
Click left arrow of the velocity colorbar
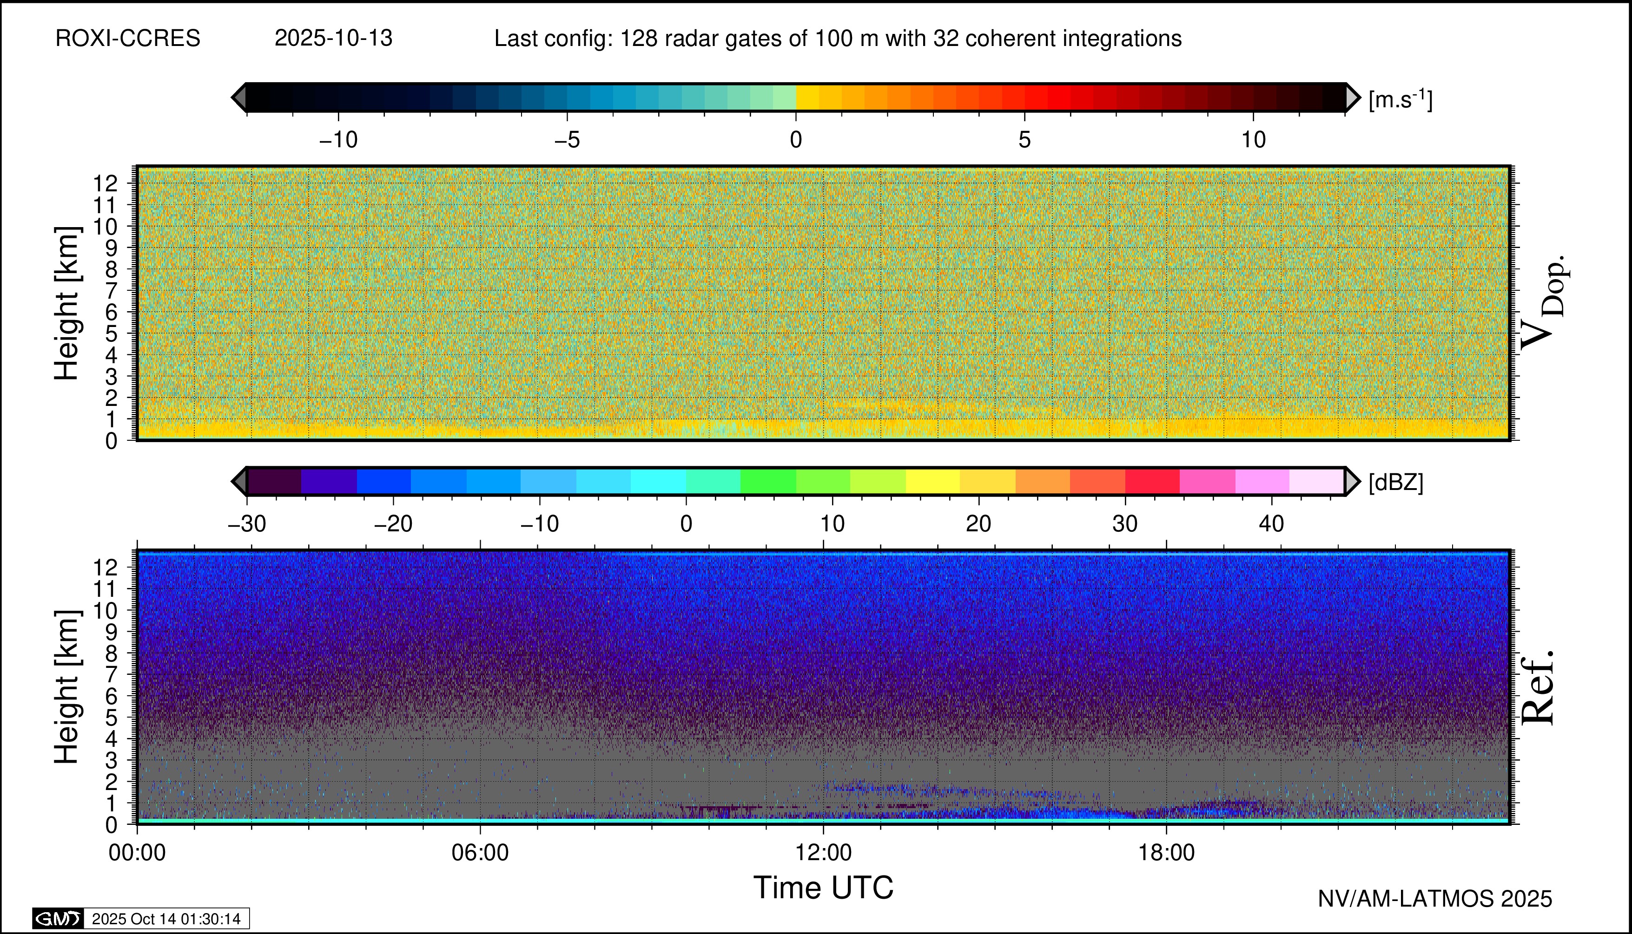(x=239, y=98)
